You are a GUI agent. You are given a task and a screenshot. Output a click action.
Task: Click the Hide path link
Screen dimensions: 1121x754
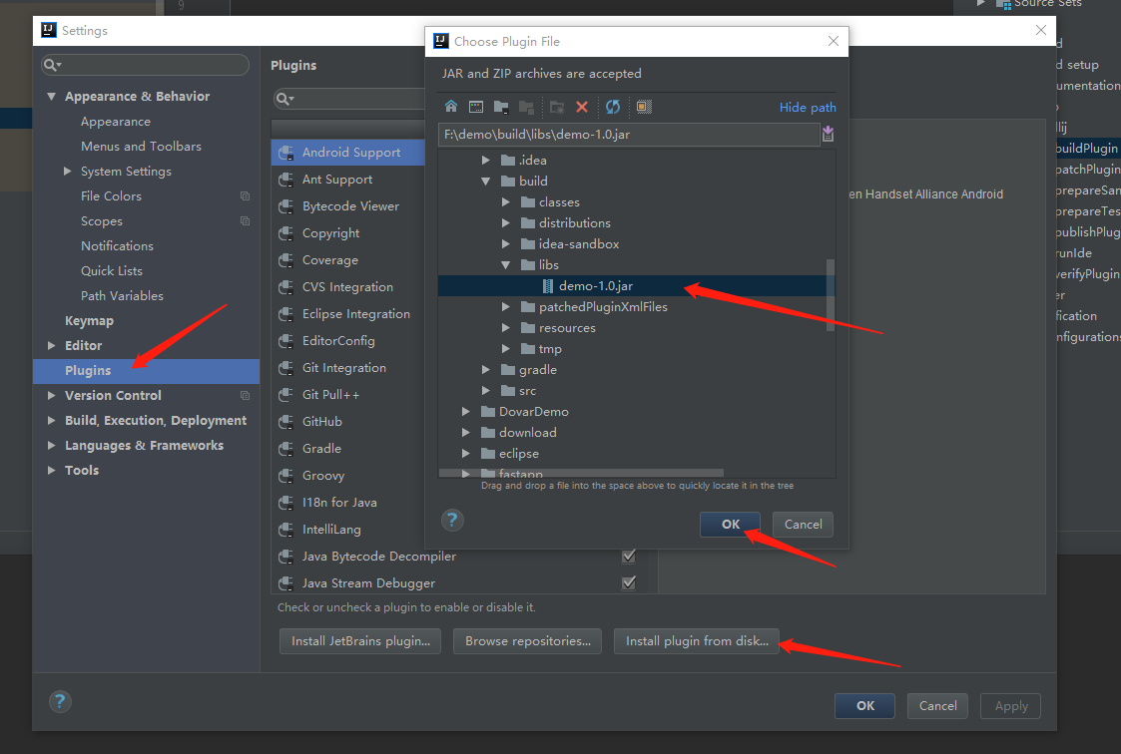(808, 107)
